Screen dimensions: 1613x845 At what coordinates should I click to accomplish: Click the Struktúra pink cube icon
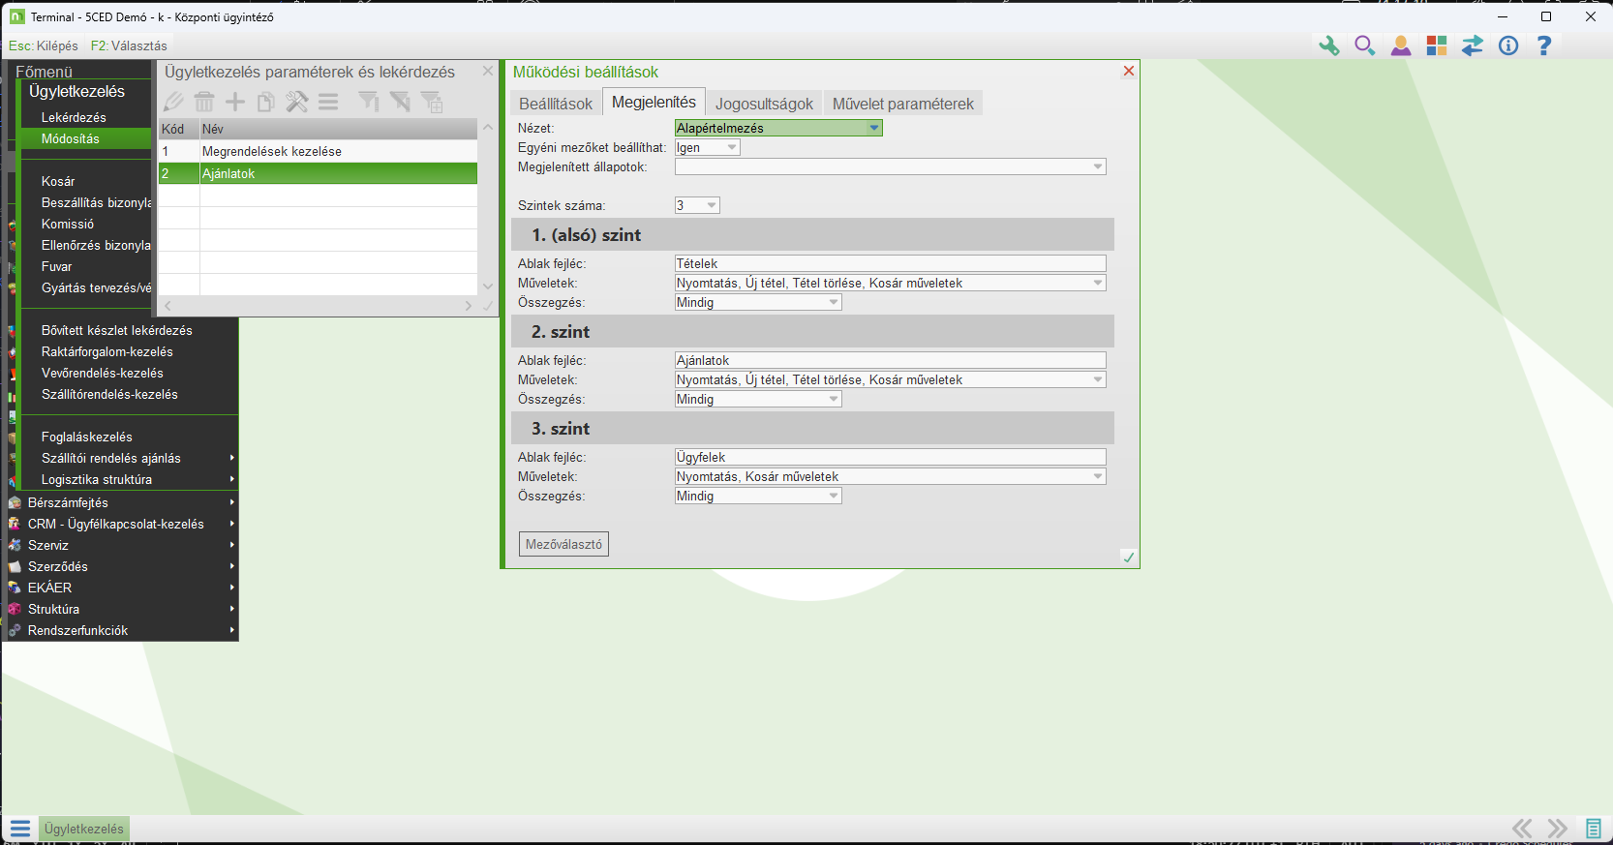click(15, 609)
